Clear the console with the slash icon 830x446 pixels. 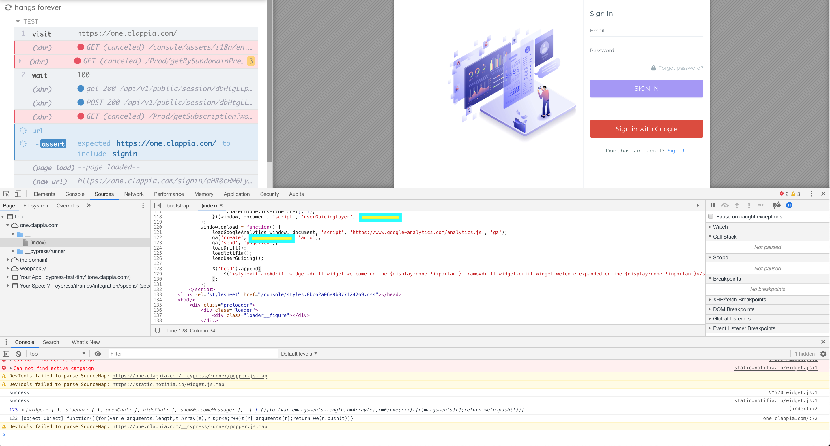pyautogui.click(x=18, y=354)
